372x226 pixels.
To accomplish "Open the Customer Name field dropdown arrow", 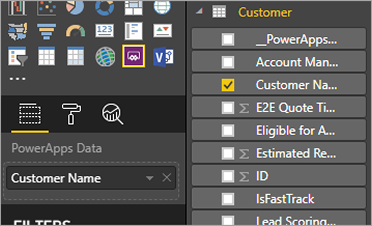I will [150, 178].
